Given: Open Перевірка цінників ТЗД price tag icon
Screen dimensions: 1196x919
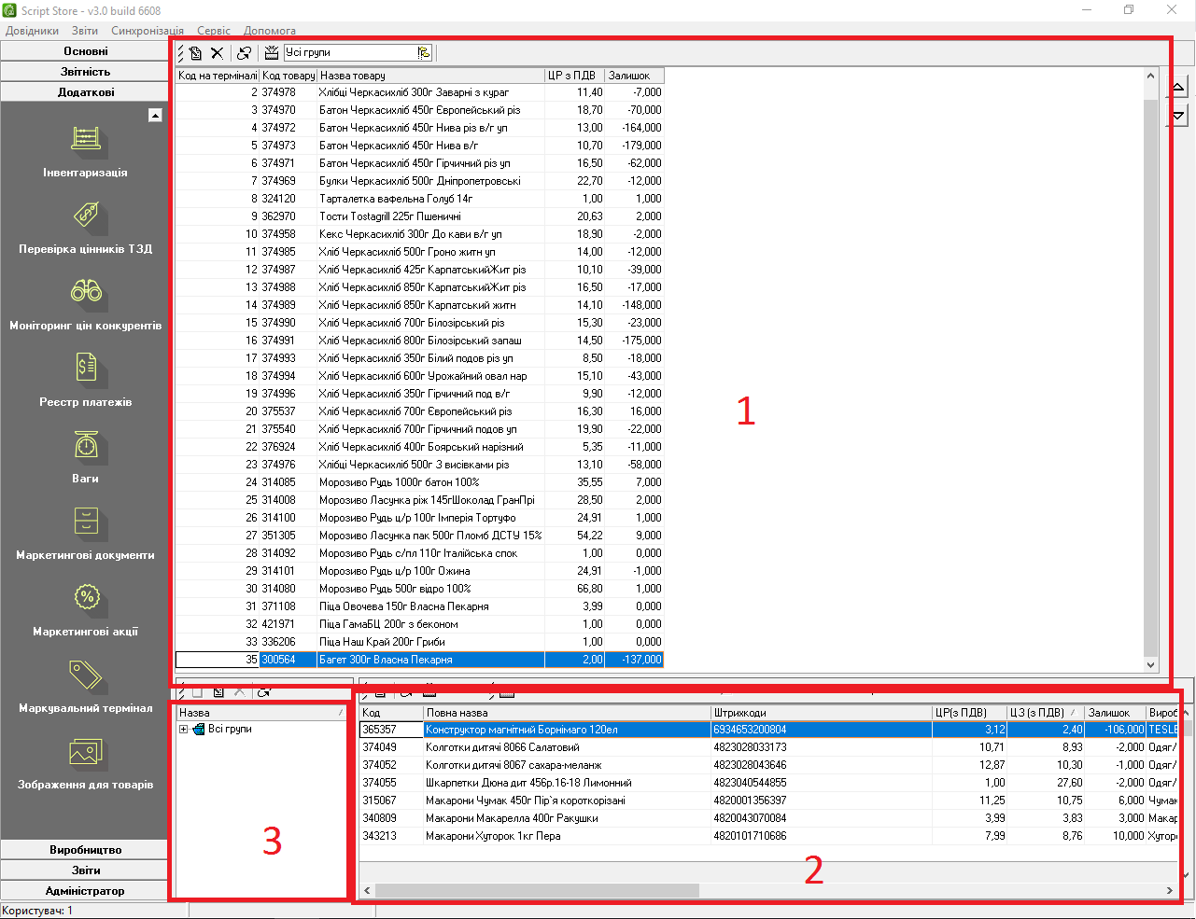Looking at the screenshot, I should pyautogui.click(x=86, y=216).
